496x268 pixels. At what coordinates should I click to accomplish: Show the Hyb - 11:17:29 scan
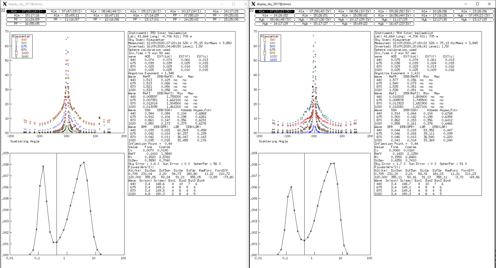(394, 20)
